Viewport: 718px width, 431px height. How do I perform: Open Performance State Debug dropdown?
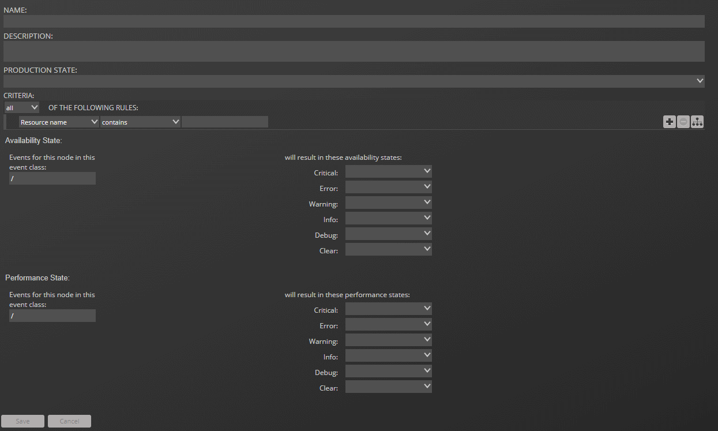[389, 371]
